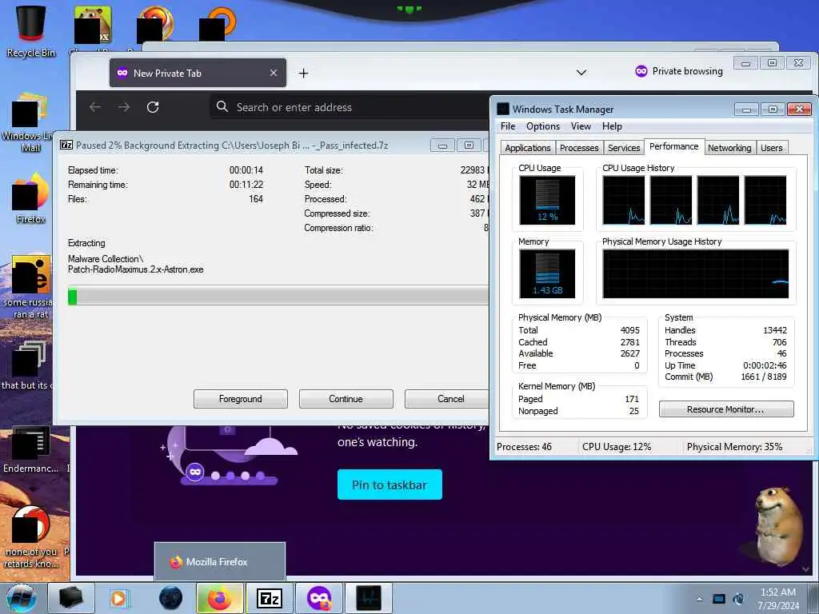Click the Firefox private browsing taskbar icon

pos(319,598)
